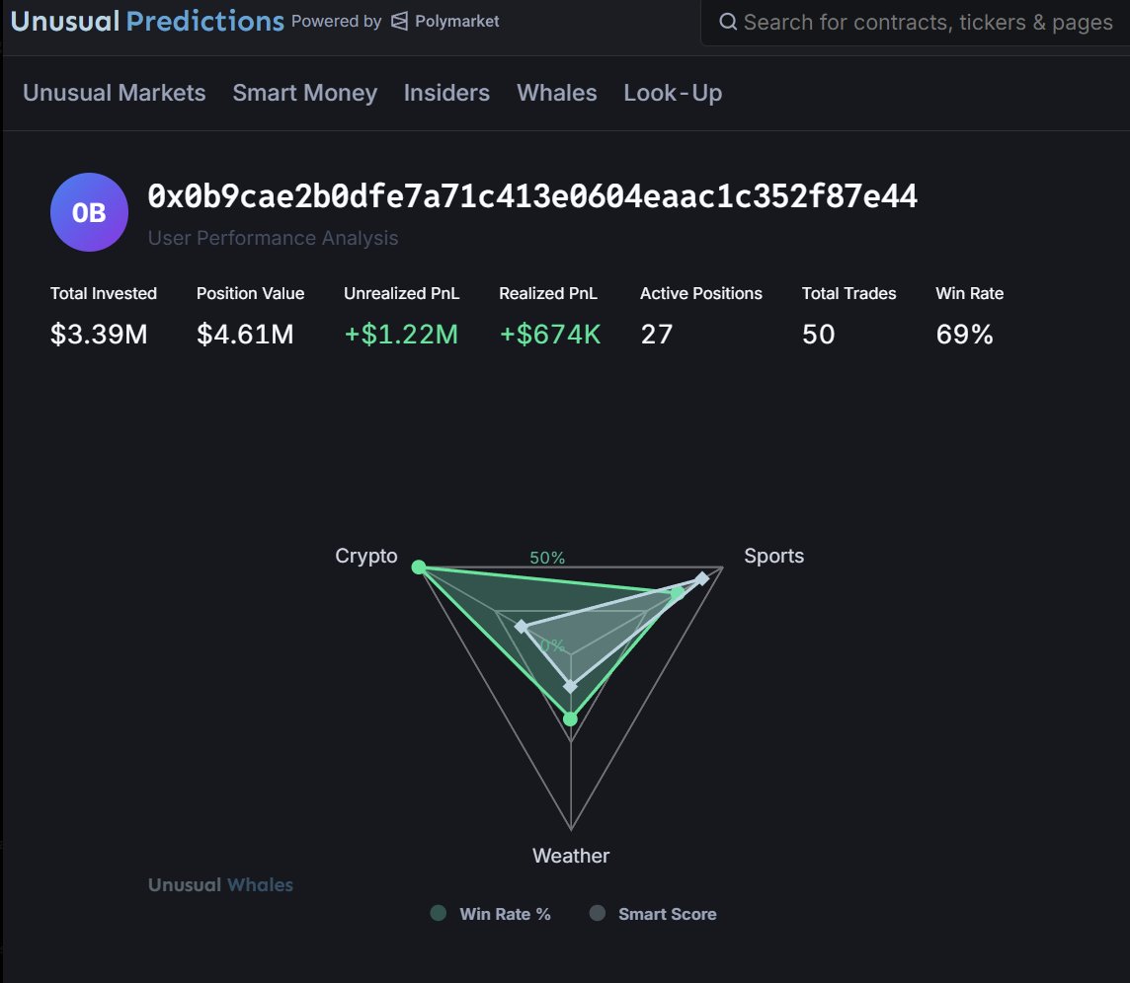Screen dimensions: 1130x983
Task: Click the Total Invested label
Action: click(104, 294)
